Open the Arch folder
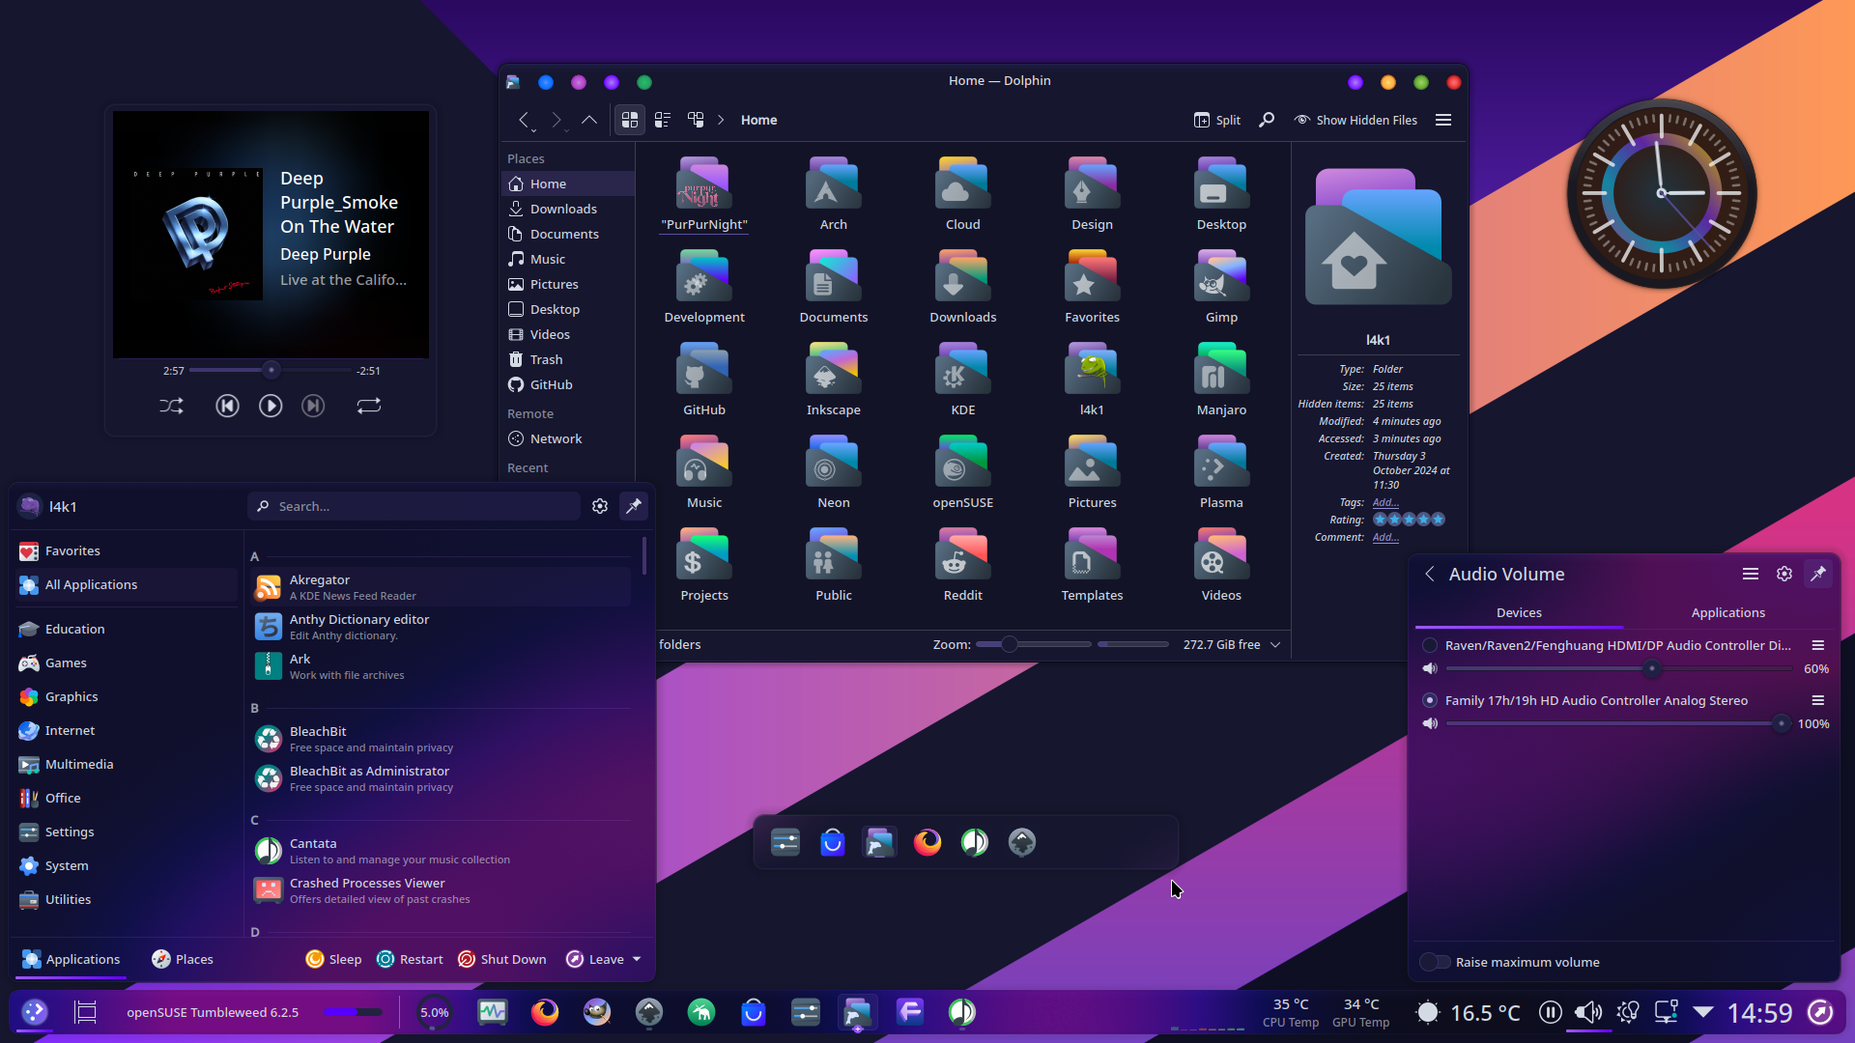 tap(834, 193)
